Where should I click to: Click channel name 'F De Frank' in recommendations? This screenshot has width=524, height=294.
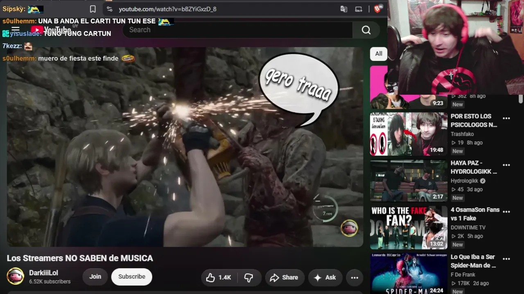(x=463, y=275)
